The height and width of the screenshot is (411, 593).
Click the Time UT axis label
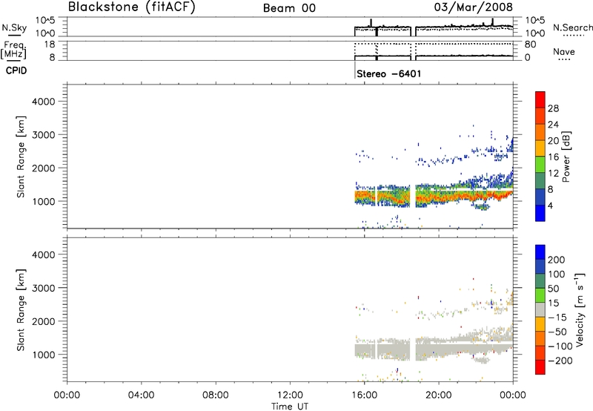[x=290, y=407]
